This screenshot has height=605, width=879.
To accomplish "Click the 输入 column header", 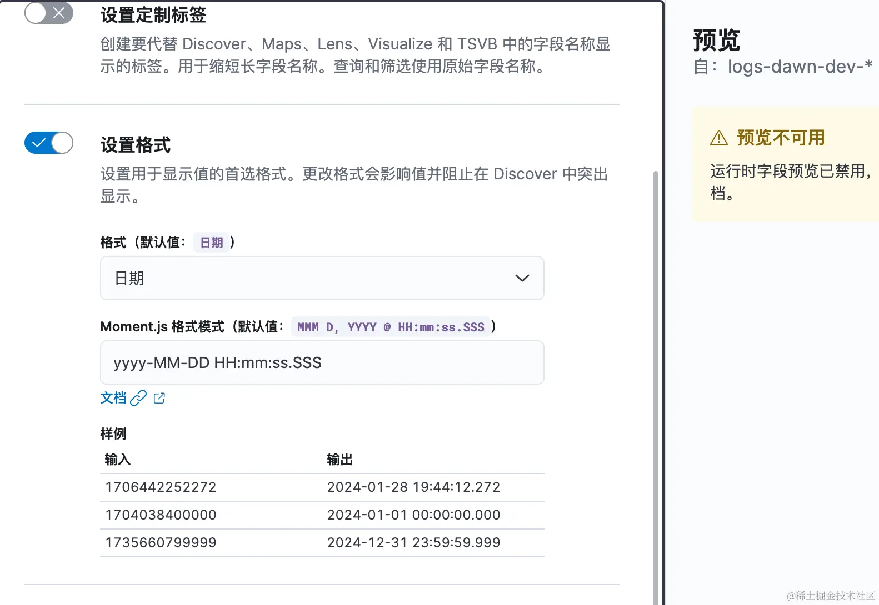I will 118,460.
